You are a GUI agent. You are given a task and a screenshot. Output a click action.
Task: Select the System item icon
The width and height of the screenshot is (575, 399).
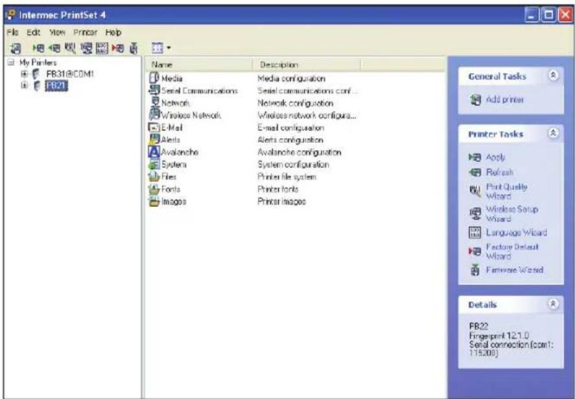(154, 164)
